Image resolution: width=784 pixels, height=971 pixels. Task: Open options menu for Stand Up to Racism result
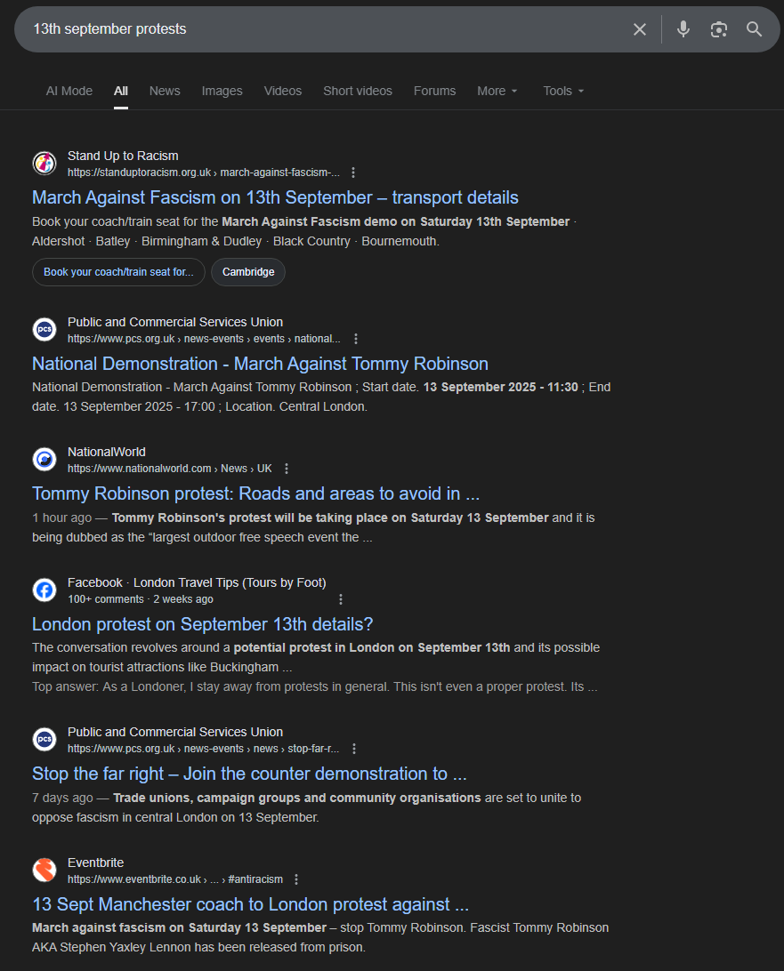click(x=353, y=173)
